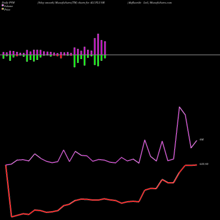Click the Daily PVM title text
The height and width of the screenshot is (220, 220).
(8, 3)
